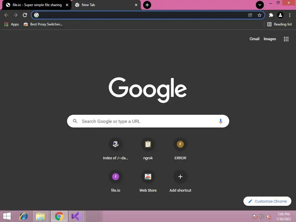Click the address bar field
Screen dimensions: 296x222
point(148,15)
